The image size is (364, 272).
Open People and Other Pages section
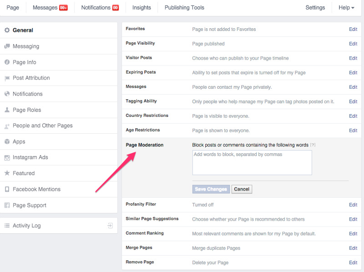click(x=59, y=126)
